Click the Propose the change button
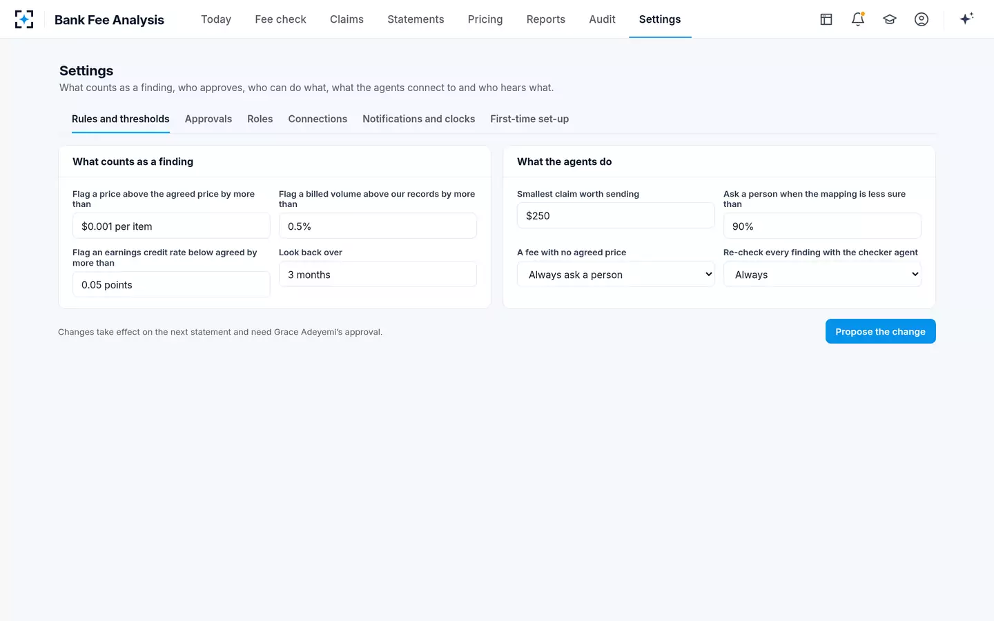The image size is (994, 621). click(x=881, y=331)
